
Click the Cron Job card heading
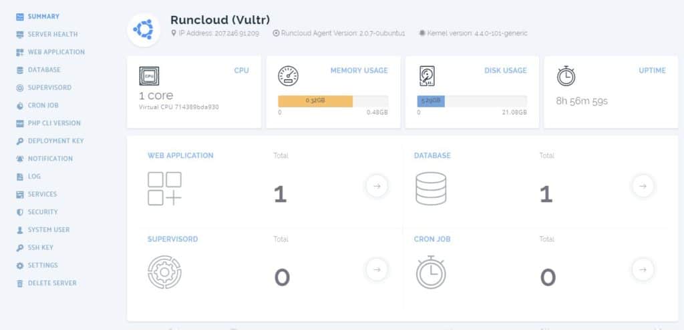click(x=432, y=239)
